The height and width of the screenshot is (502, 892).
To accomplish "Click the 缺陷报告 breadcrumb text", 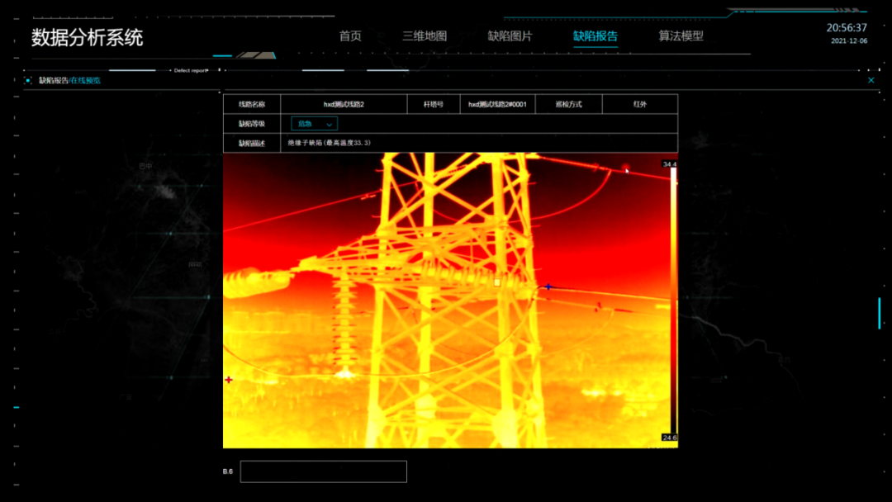I will point(53,80).
